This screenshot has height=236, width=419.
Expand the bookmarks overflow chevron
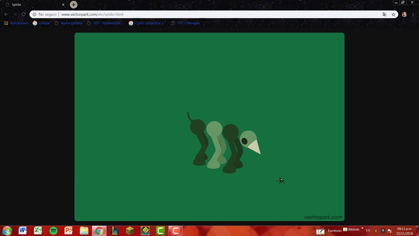coord(362,228)
